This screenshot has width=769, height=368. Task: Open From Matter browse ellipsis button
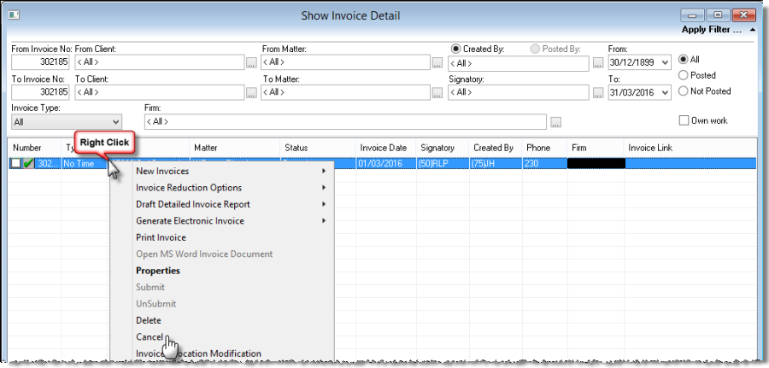[437, 63]
